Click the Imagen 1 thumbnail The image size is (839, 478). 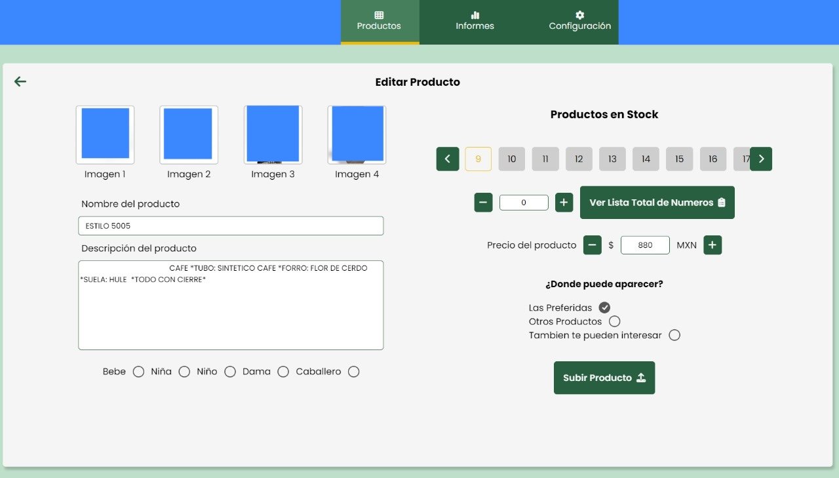(105, 134)
